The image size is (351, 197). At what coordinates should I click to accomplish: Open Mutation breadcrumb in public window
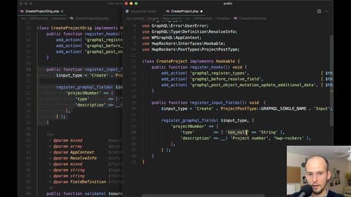(223, 18)
